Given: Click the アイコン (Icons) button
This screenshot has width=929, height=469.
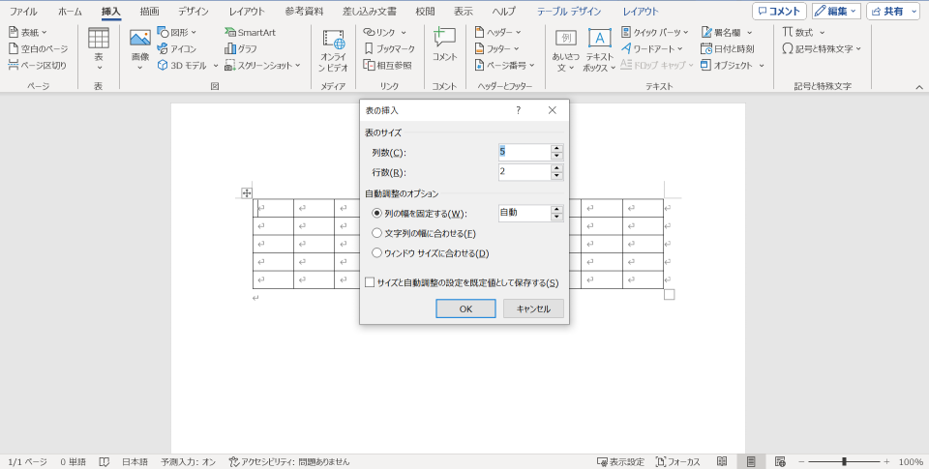Looking at the screenshot, I should [x=176, y=48].
